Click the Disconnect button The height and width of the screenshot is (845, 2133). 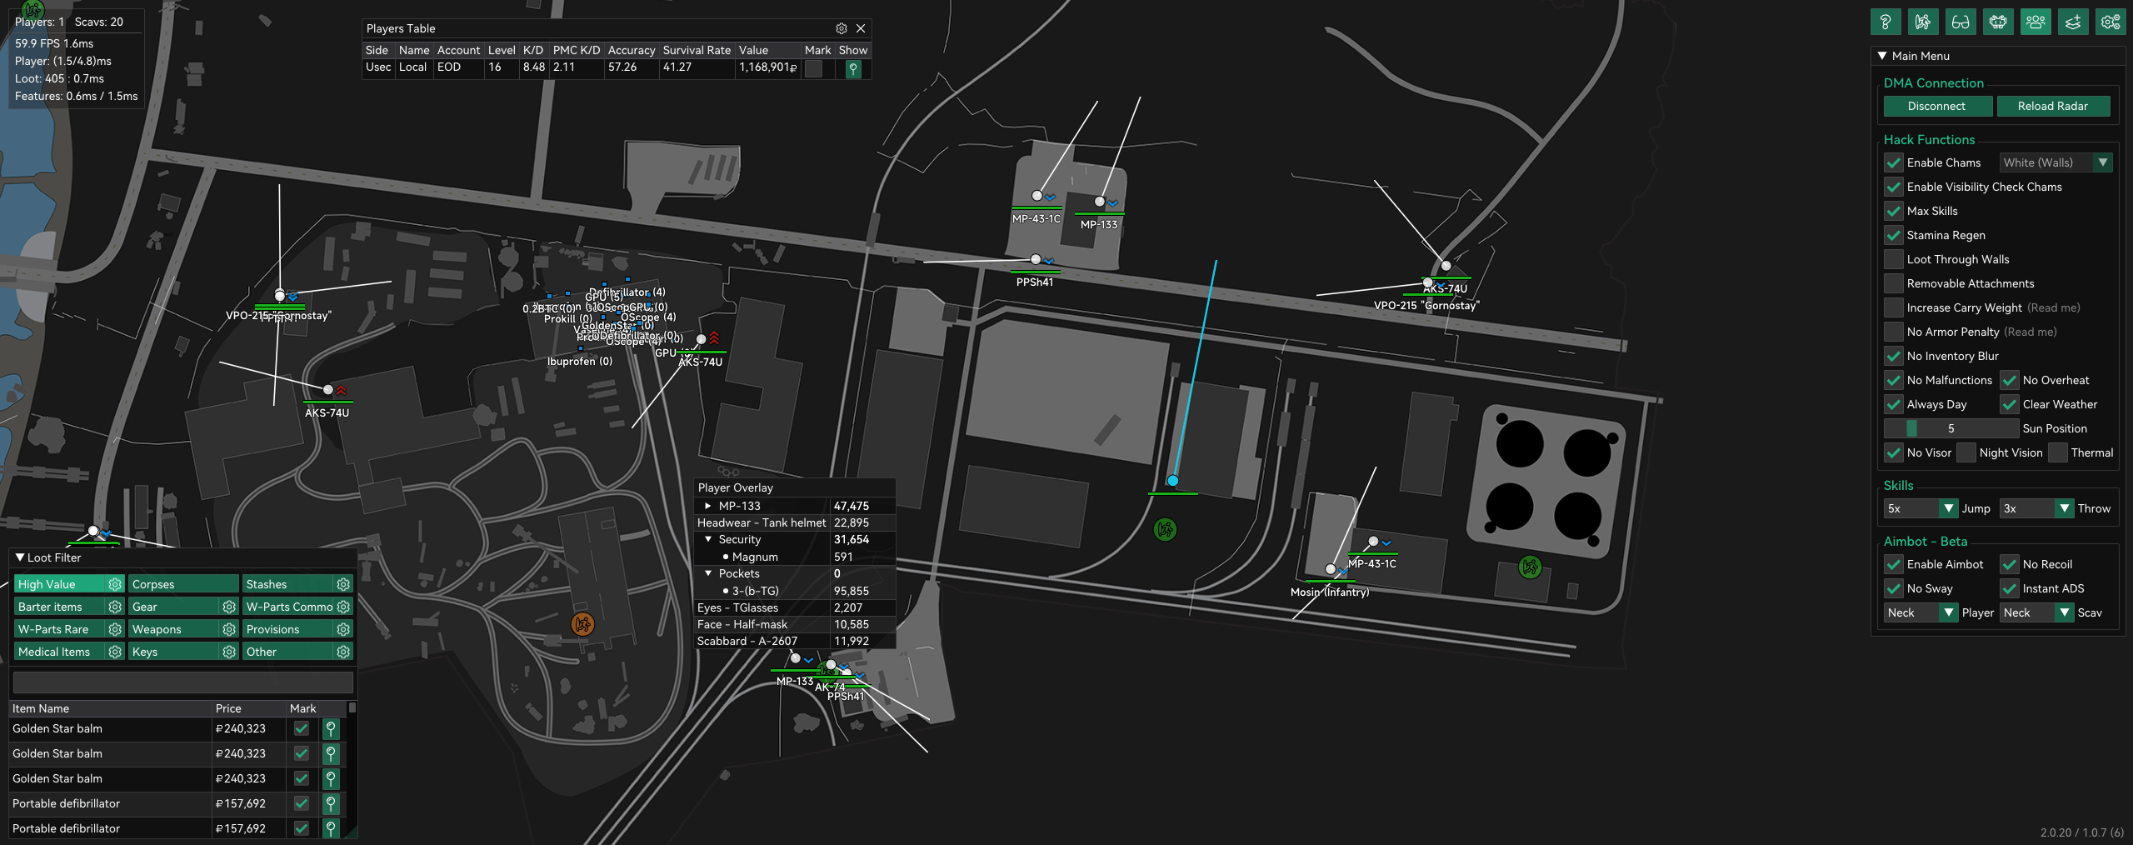pos(1937,106)
